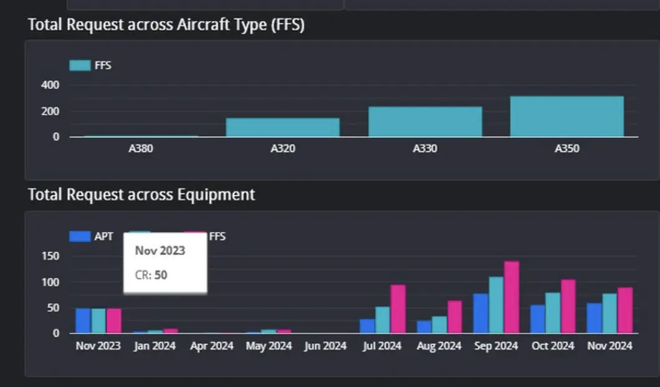This screenshot has height=387, width=660.
Task: Click the Jun 2024 x-axis label
Action: [x=326, y=346]
